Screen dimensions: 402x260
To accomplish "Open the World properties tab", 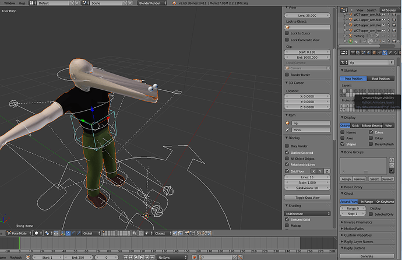I will [x=369, y=52].
